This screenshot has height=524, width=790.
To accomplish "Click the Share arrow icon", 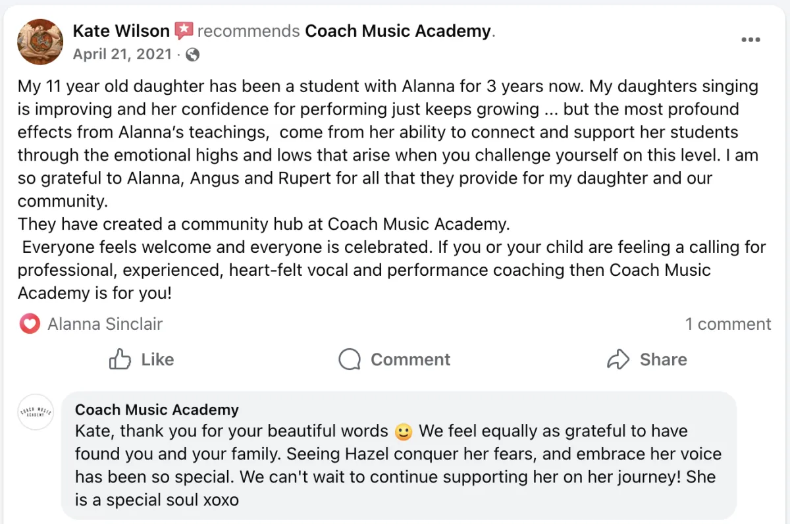I will point(618,359).
